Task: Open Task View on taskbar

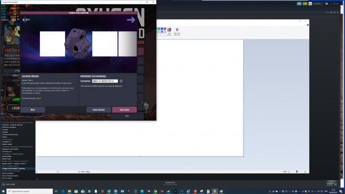Action: (x=56, y=191)
